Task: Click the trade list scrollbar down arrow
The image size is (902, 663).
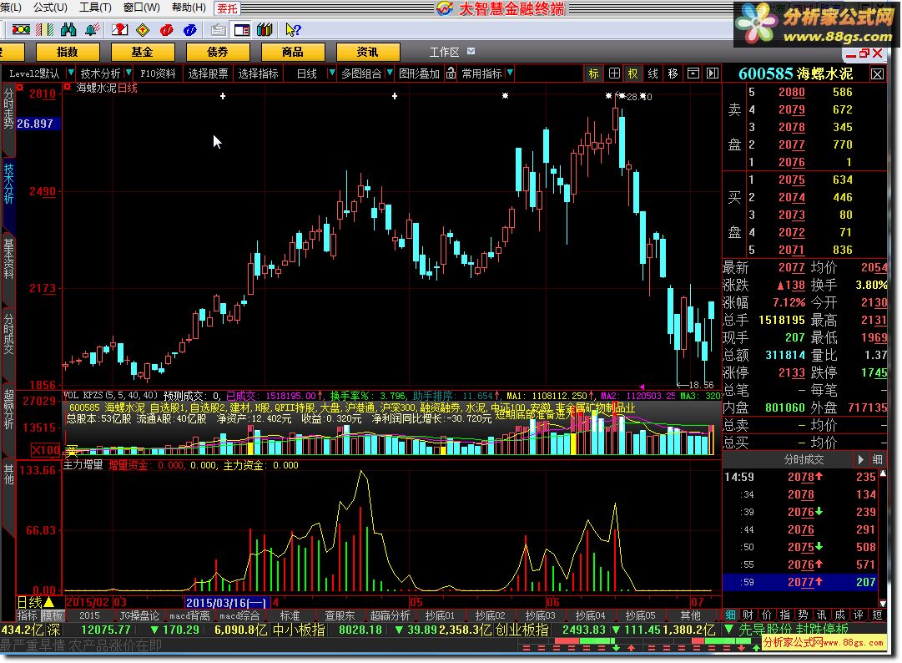Action: (x=883, y=603)
